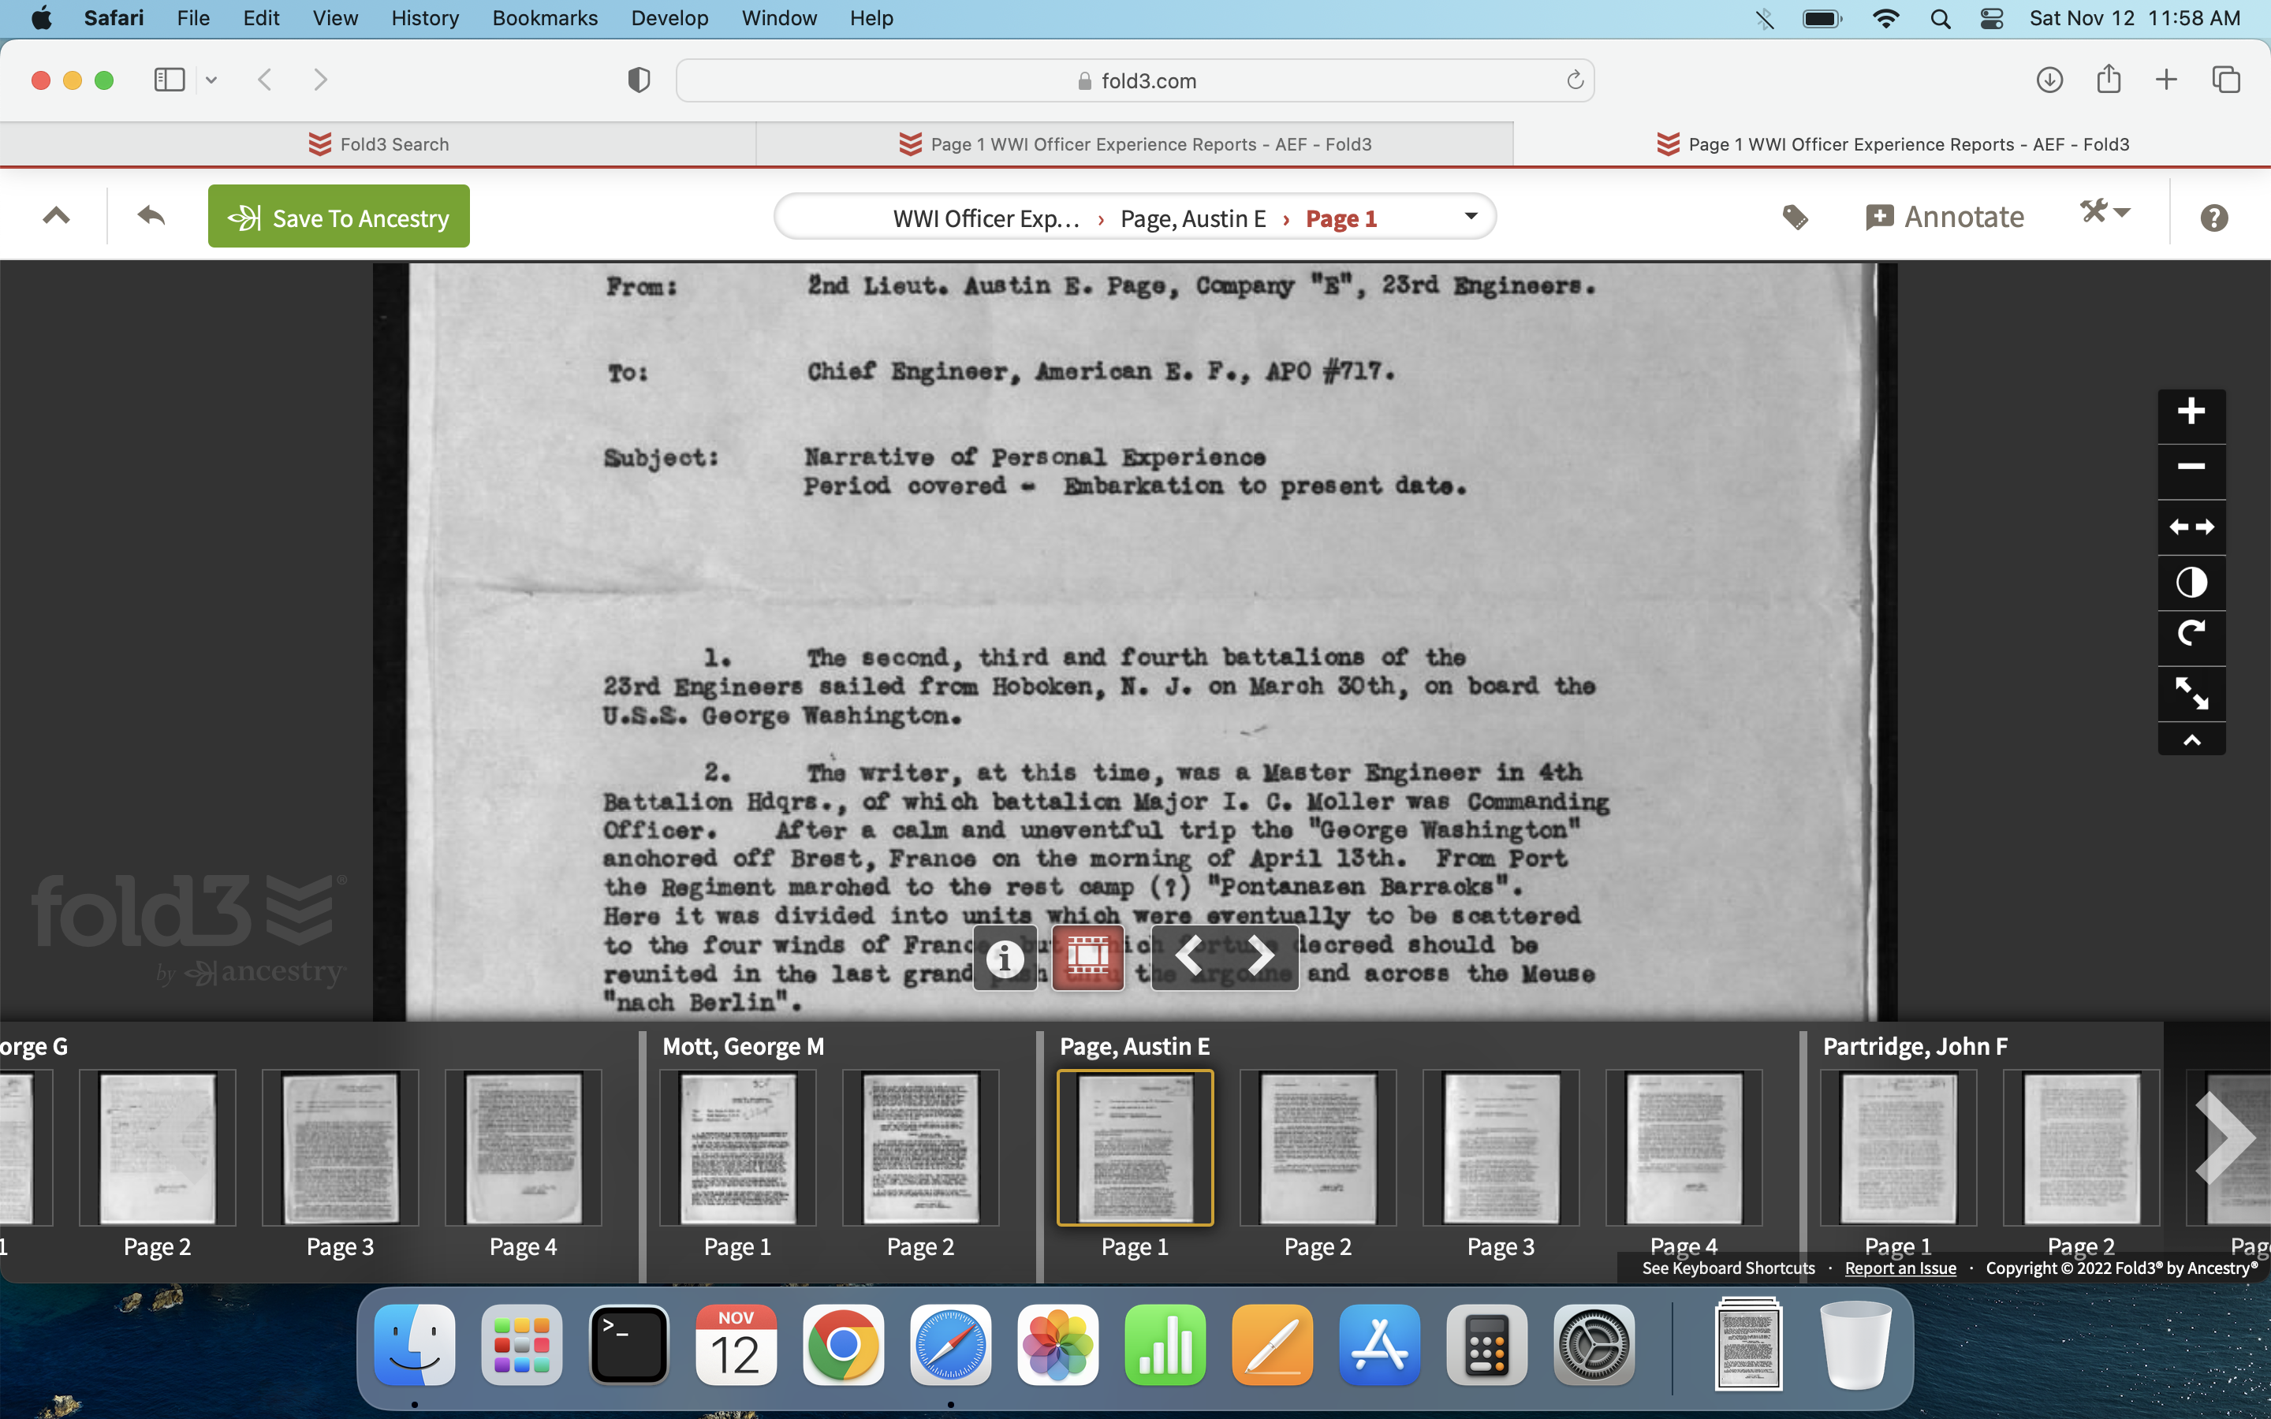
Task: Select Page 3 thumbnail under Page, Austin E
Action: pos(1500,1149)
